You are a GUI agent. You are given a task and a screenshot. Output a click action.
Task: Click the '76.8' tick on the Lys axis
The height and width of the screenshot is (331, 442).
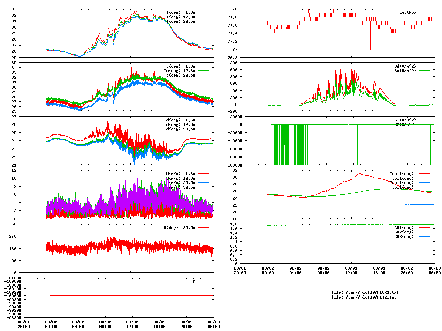coord(233,58)
